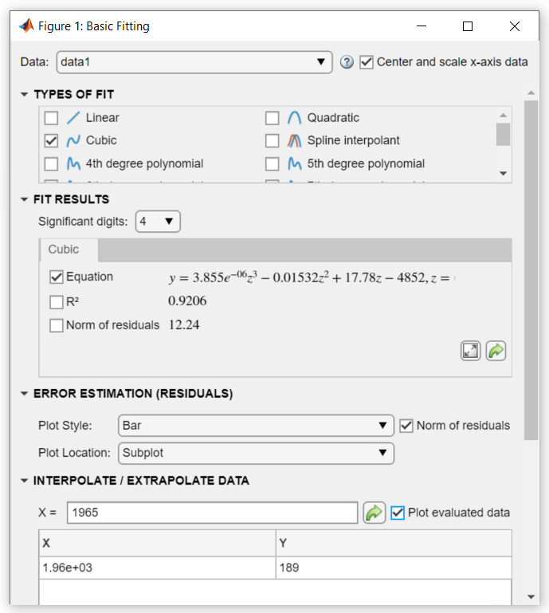Viewport: 549px width, 613px height.
Task: Click the Spline interpolant curve icon
Action: click(x=295, y=141)
